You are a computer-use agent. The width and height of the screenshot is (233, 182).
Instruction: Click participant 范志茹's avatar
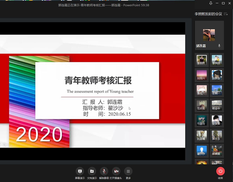[202, 105]
